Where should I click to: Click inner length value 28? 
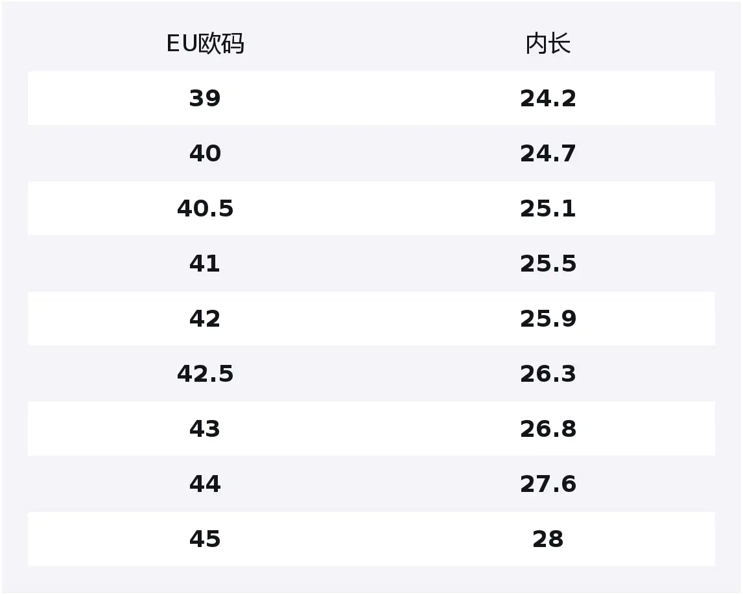click(x=548, y=539)
